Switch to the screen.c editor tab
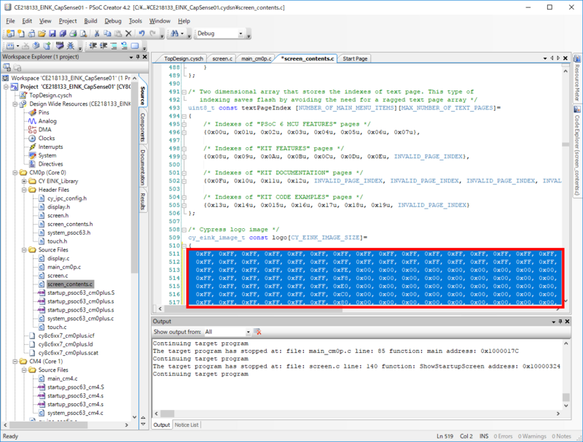Screen dimensions: 583x442 coord(222,59)
